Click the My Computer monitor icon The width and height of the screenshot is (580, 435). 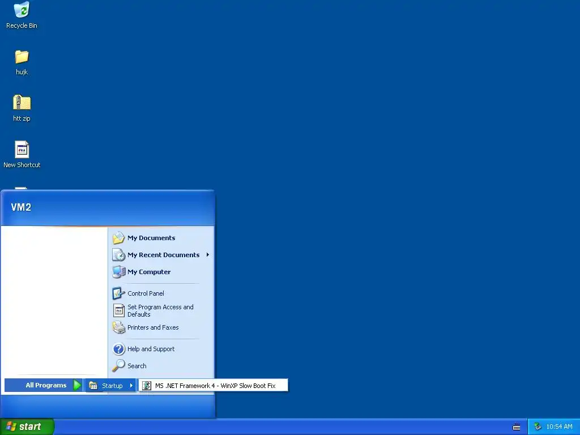pyautogui.click(x=119, y=272)
